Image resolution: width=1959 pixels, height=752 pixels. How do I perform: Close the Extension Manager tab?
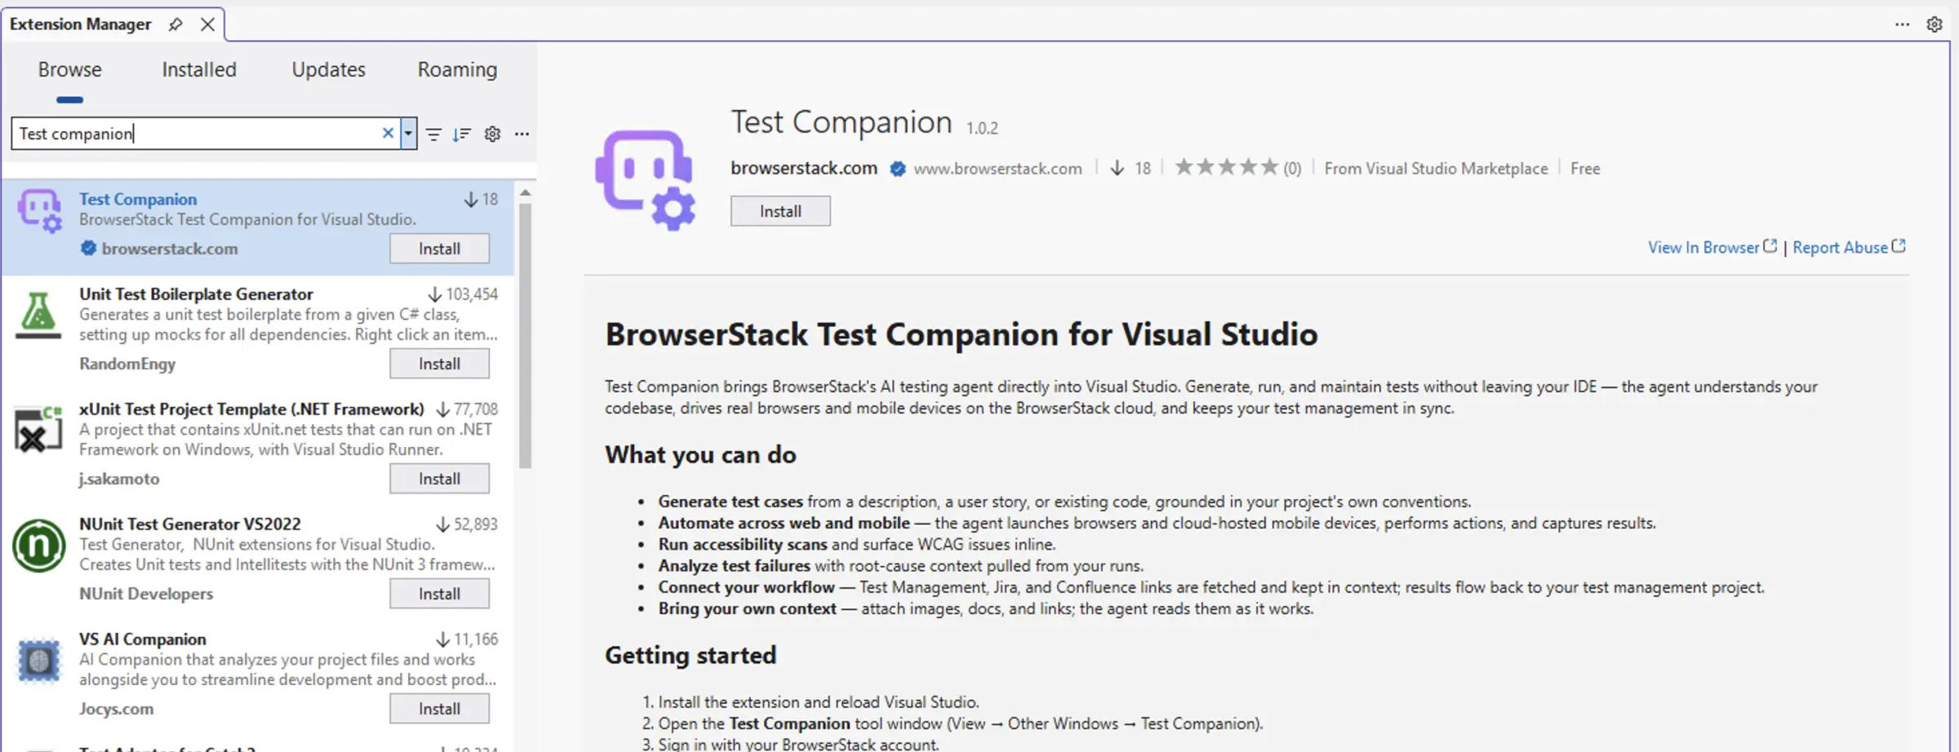[x=208, y=24]
